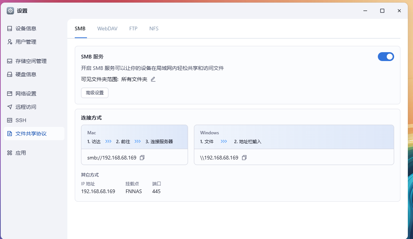Viewport: 413px width, 239px height.
Task: Switch to the WebDAV tab
Action: [107, 28]
